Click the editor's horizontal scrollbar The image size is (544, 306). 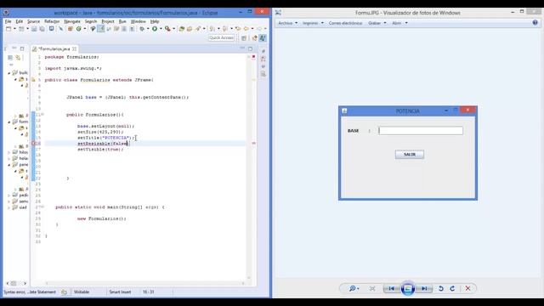point(145,283)
